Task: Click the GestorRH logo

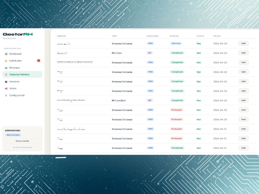Action: [18, 34]
